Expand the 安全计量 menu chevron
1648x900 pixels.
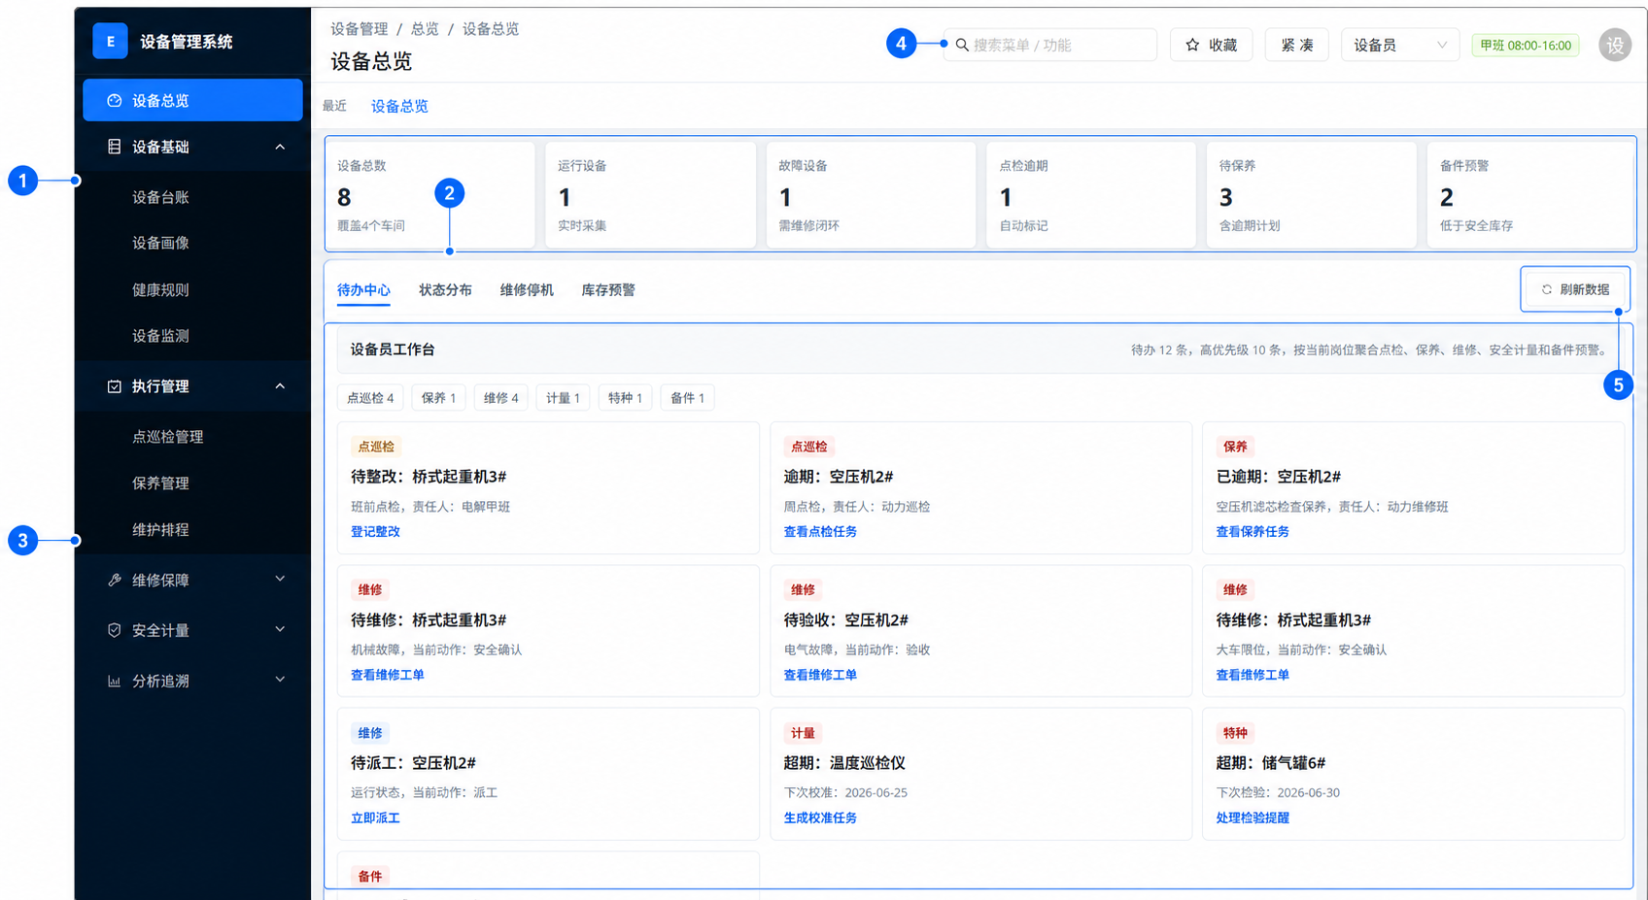pyautogui.click(x=280, y=630)
